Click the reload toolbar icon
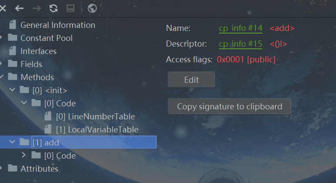This screenshot has width=336, height=183. (x=53, y=8)
